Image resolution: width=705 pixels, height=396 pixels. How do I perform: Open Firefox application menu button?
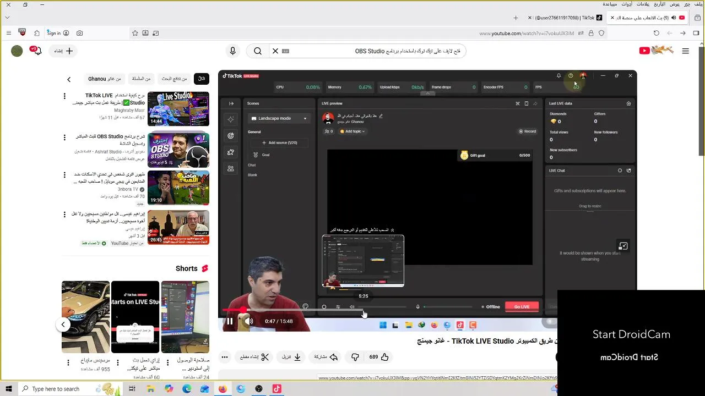[x=8, y=33]
